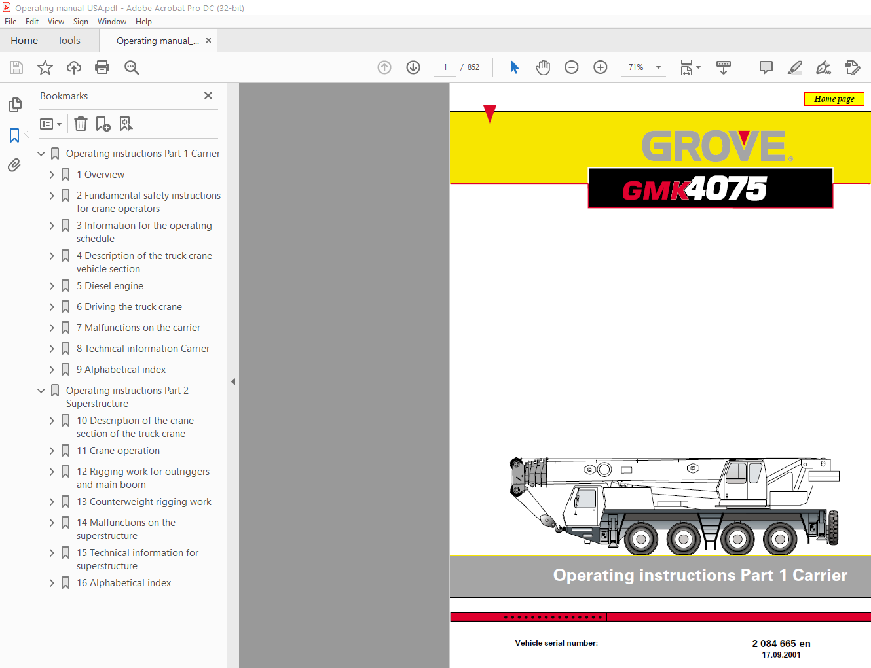Switch to the Home tab
This screenshot has width=871, height=668.
point(24,41)
